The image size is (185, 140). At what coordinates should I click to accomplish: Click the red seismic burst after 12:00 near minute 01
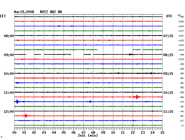pyautogui.click(x=26, y=116)
